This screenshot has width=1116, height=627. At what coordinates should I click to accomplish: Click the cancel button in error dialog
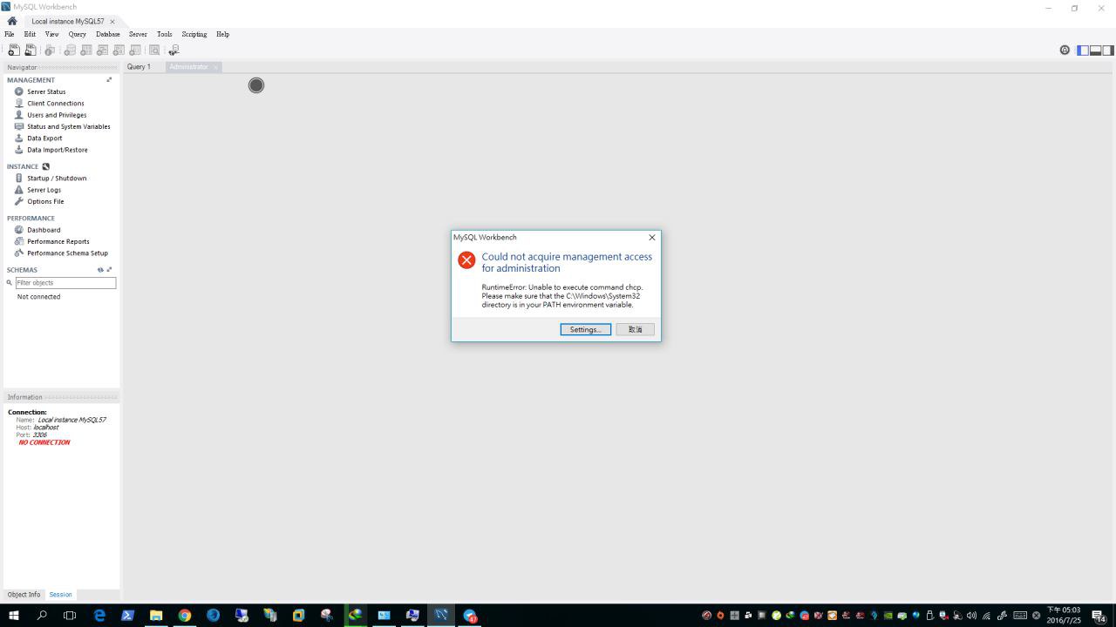[635, 329]
